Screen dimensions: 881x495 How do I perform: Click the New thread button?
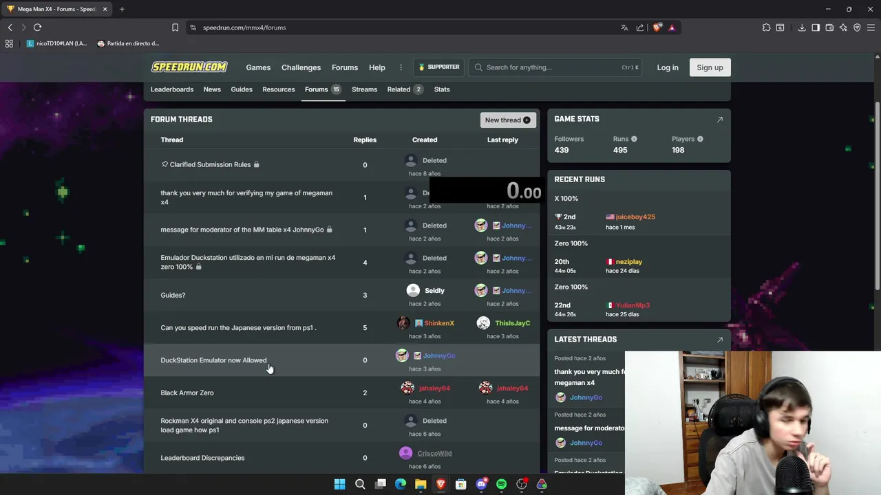[508, 120]
